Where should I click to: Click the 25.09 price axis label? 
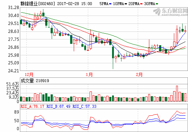(x=14, y=63)
